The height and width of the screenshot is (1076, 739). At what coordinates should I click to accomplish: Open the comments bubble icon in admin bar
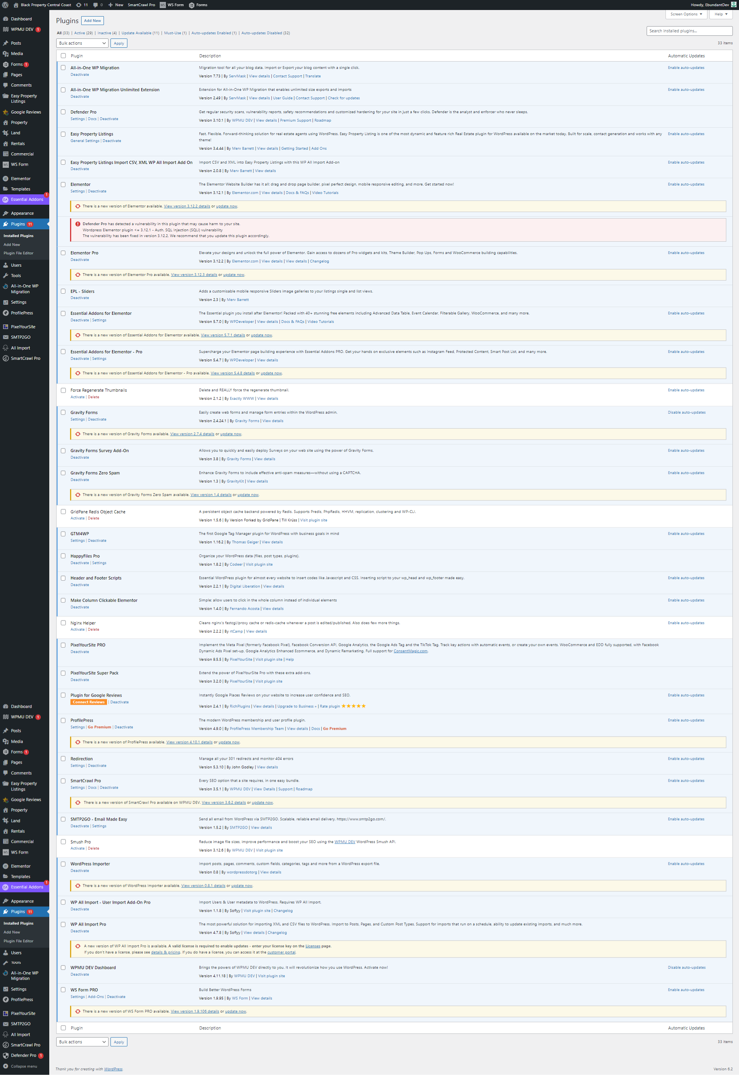pyautogui.click(x=95, y=5)
